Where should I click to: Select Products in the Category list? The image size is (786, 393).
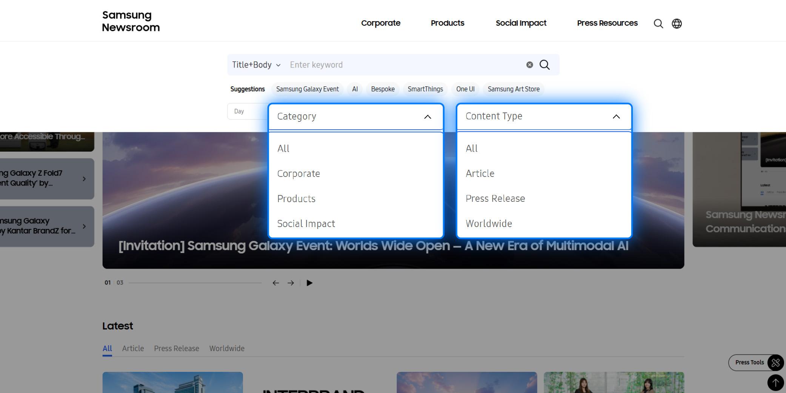(x=296, y=198)
